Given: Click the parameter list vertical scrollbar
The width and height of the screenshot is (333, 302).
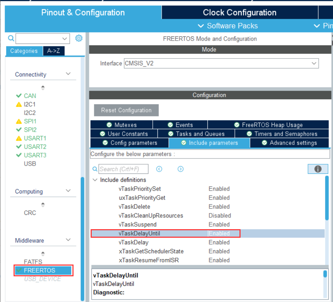Looking at the screenshot, I should point(327,198).
